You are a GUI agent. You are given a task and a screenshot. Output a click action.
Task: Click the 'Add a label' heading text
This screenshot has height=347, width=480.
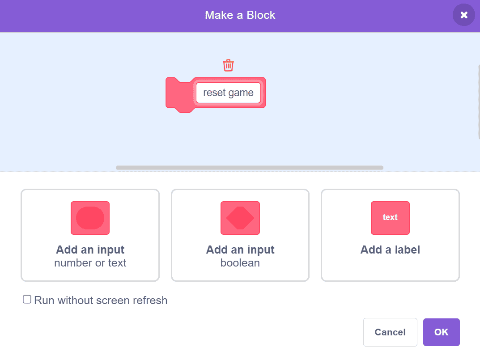(390, 250)
